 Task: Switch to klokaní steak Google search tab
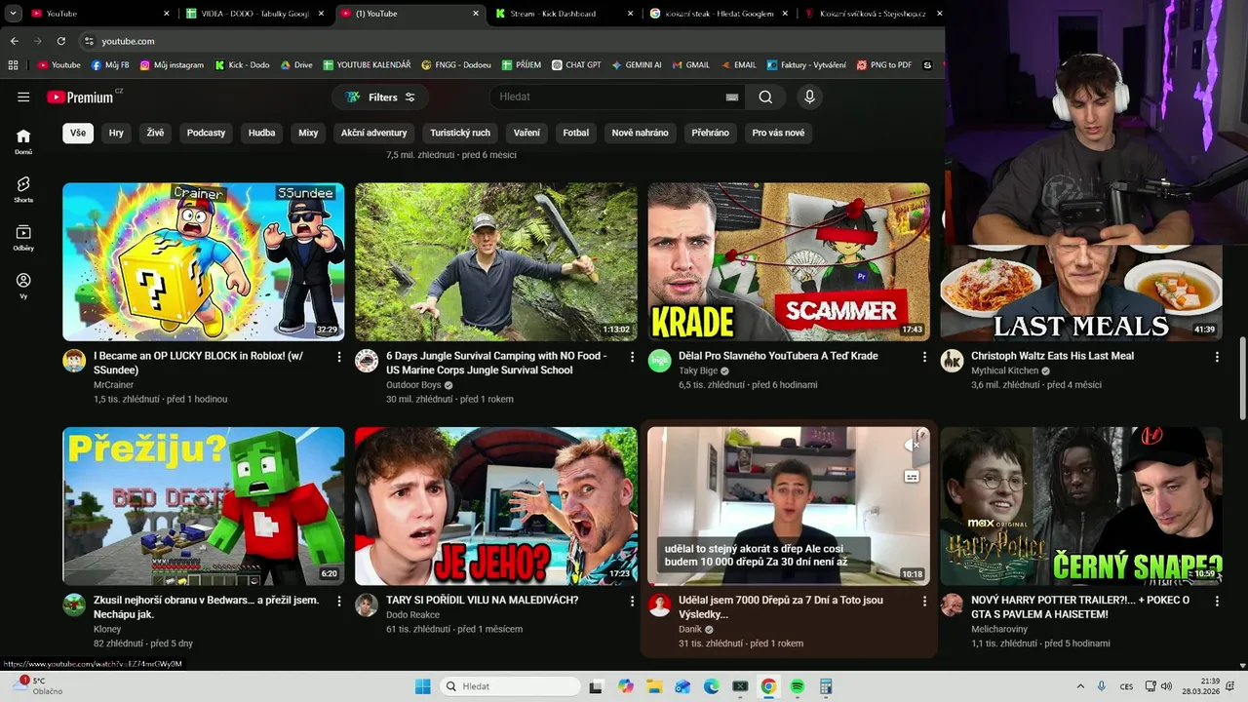point(720,14)
